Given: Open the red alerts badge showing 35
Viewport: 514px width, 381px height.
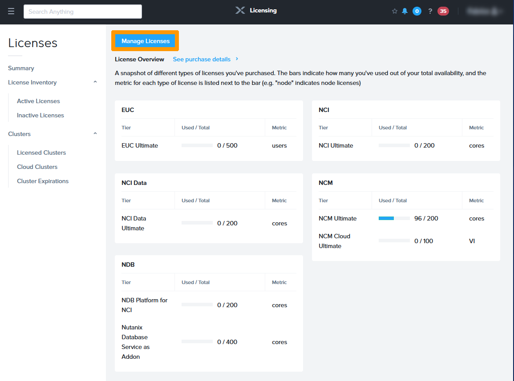Looking at the screenshot, I should [x=443, y=11].
